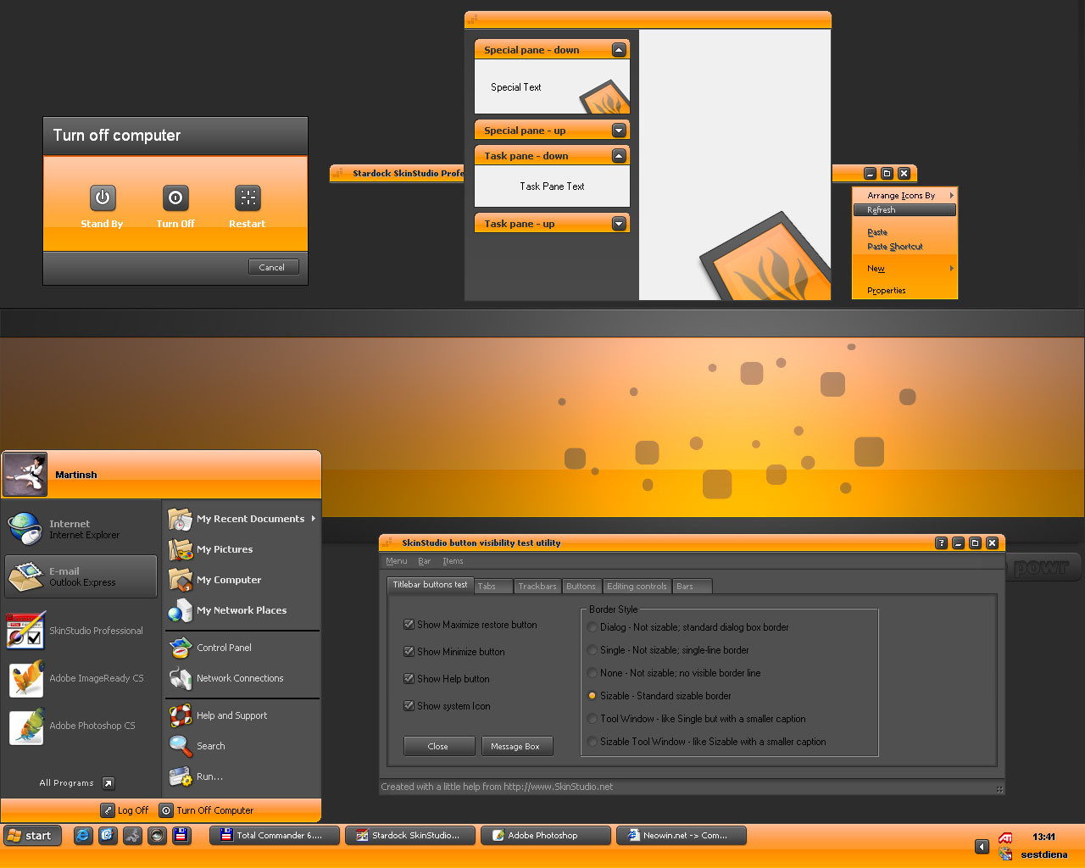Switch to Adobe Photoshop taskbar button
The image size is (1085, 868).
tap(546, 836)
